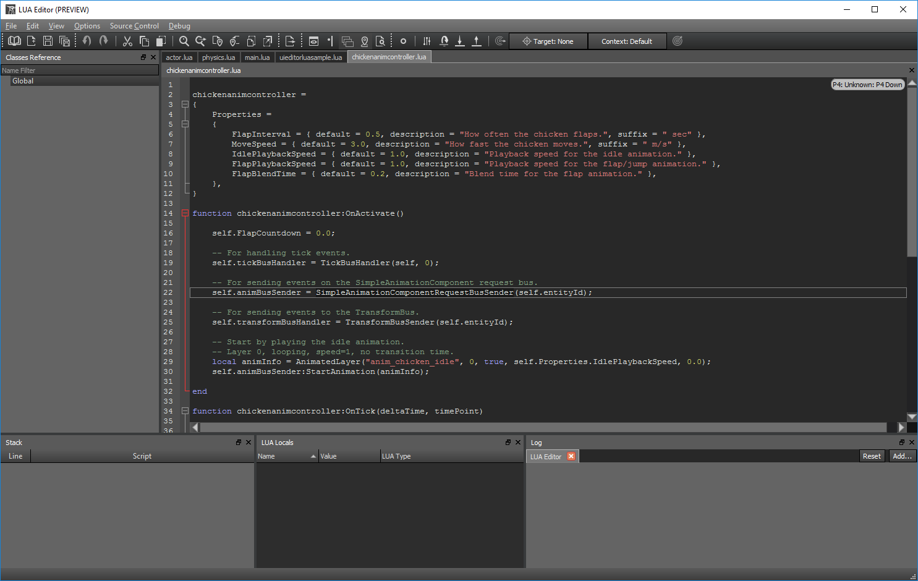Click the Save All toolbar icon
Viewport: 918px width, 581px height.
[x=64, y=41]
